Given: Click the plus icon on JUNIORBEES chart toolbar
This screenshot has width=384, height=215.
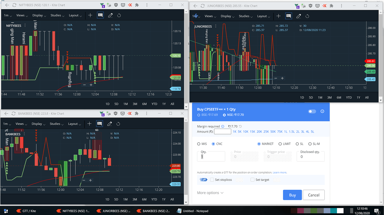Looking at the screenshot, I should coord(279,16).
